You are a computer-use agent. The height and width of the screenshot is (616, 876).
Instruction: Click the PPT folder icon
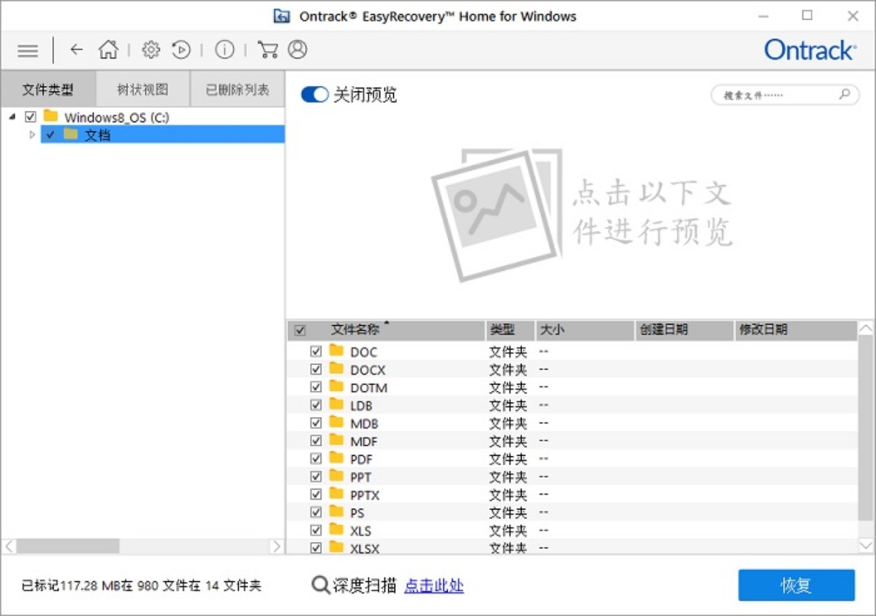[337, 476]
